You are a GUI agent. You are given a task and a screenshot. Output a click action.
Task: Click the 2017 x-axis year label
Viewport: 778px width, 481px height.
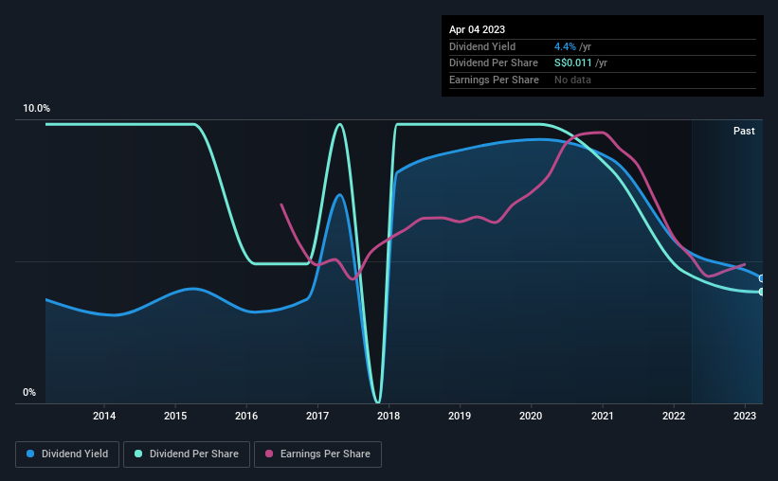click(317, 416)
